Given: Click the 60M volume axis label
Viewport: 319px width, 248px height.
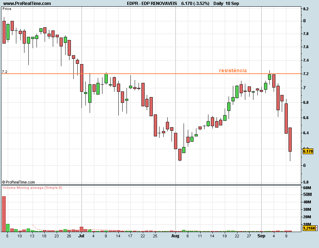Looking at the screenshot, I should pos(307,188).
